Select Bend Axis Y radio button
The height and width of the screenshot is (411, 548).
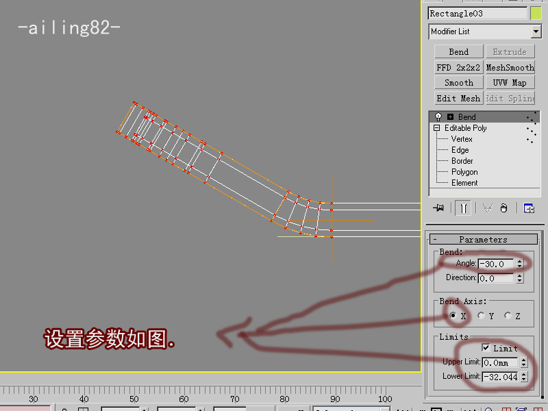(x=481, y=316)
